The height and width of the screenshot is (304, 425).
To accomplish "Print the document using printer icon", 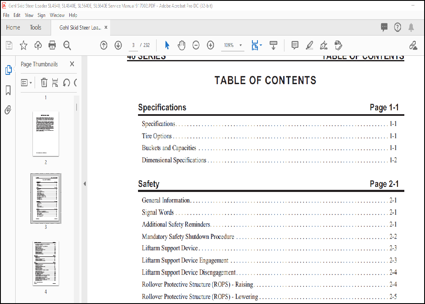I will tap(52, 45).
